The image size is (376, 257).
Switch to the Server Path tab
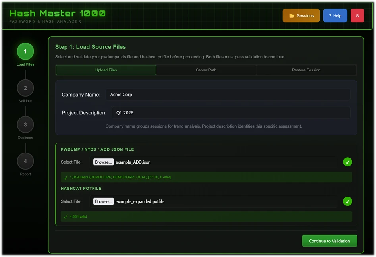(x=206, y=70)
